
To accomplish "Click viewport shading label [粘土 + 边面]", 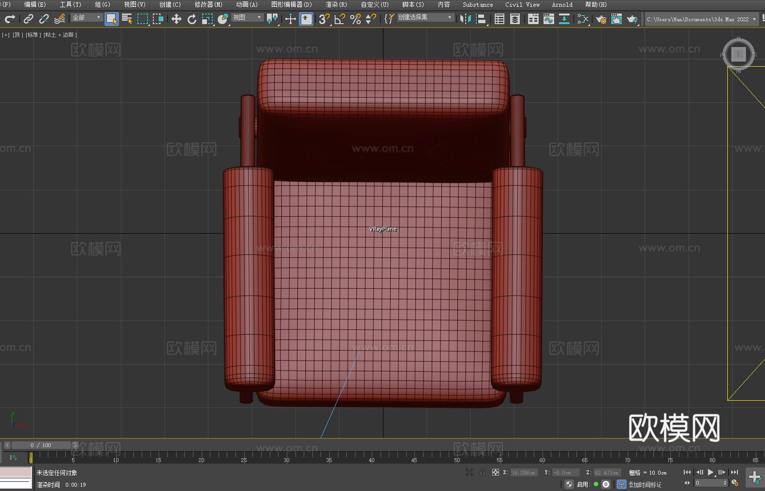I will click(x=60, y=35).
